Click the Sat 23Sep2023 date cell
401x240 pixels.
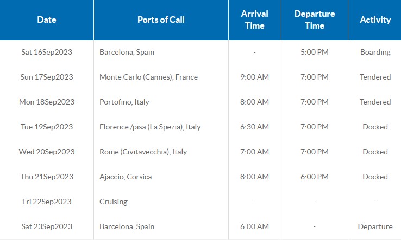point(47,226)
